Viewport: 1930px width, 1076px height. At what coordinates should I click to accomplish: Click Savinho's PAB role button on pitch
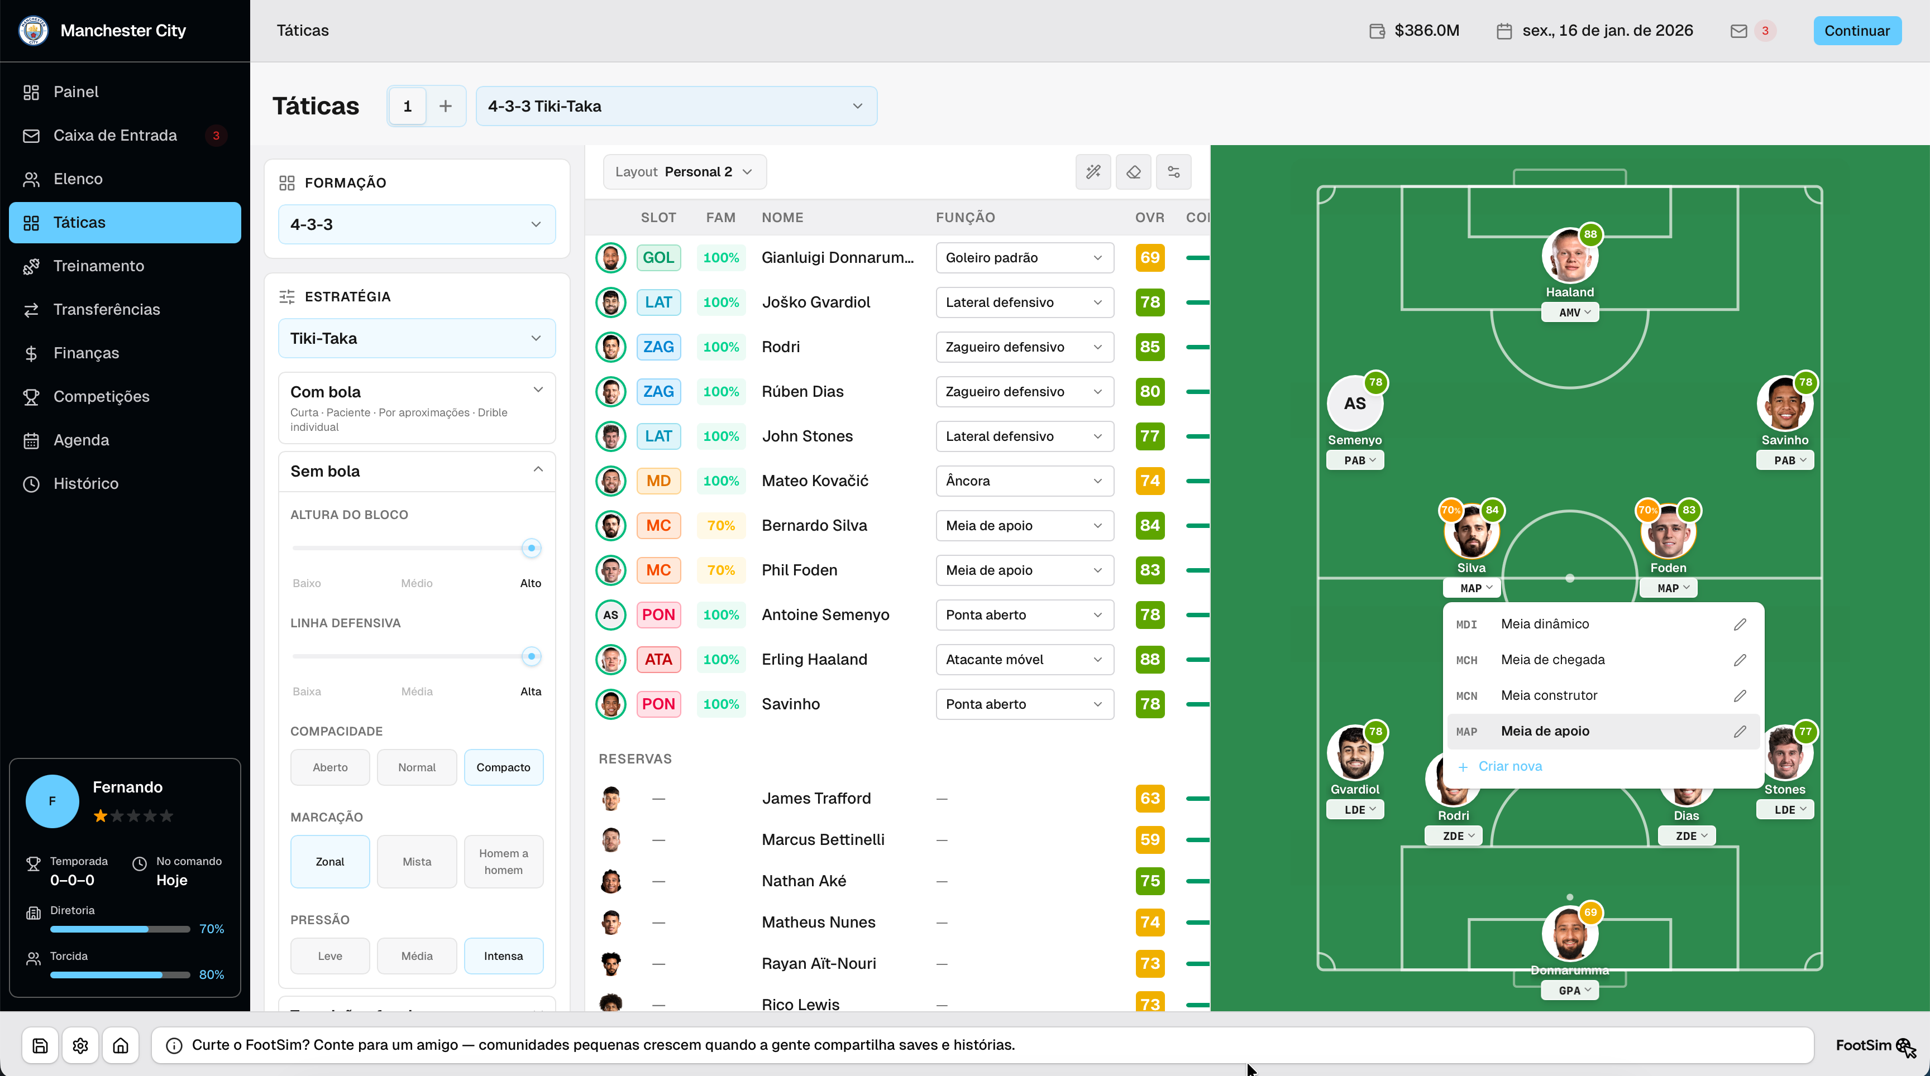tap(1785, 460)
